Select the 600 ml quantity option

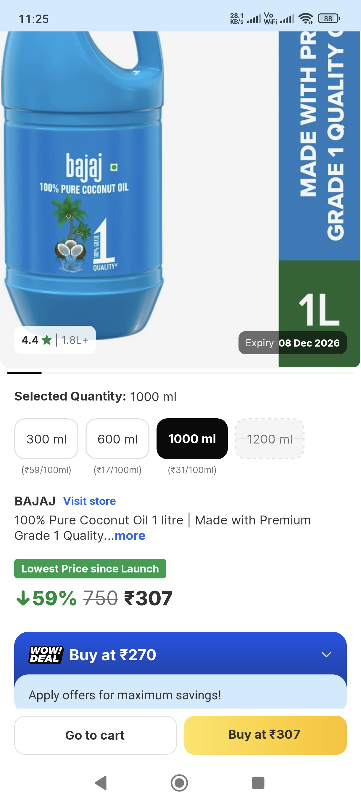(117, 439)
